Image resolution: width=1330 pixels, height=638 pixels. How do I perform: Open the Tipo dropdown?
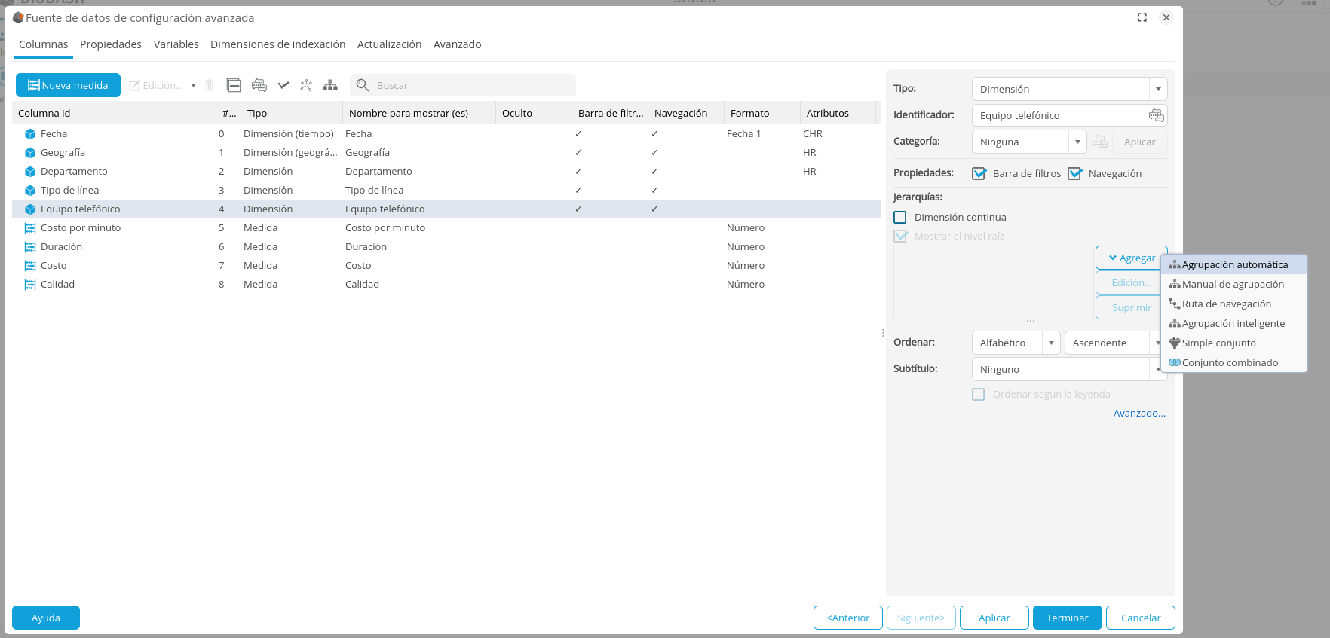pyautogui.click(x=1158, y=89)
